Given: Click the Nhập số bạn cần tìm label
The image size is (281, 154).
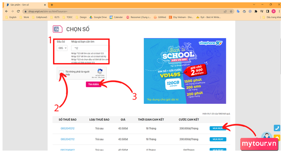Looking at the screenshot, I should (x=83, y=42).
